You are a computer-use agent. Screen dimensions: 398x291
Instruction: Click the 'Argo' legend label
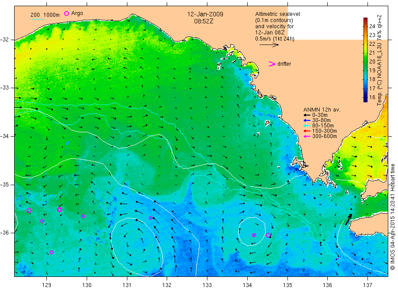pyautogui.click(x=77, y=13)
